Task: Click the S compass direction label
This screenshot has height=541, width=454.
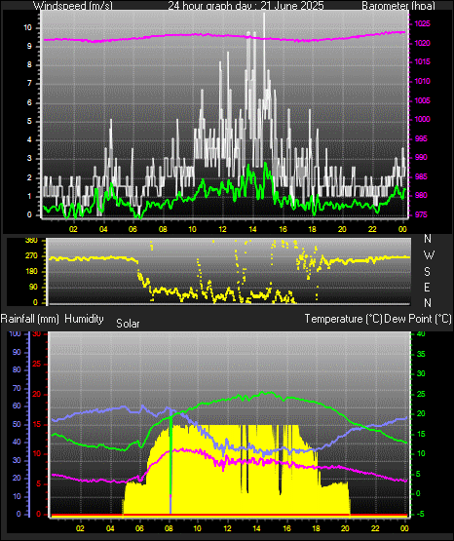Action: pos(427,272)
